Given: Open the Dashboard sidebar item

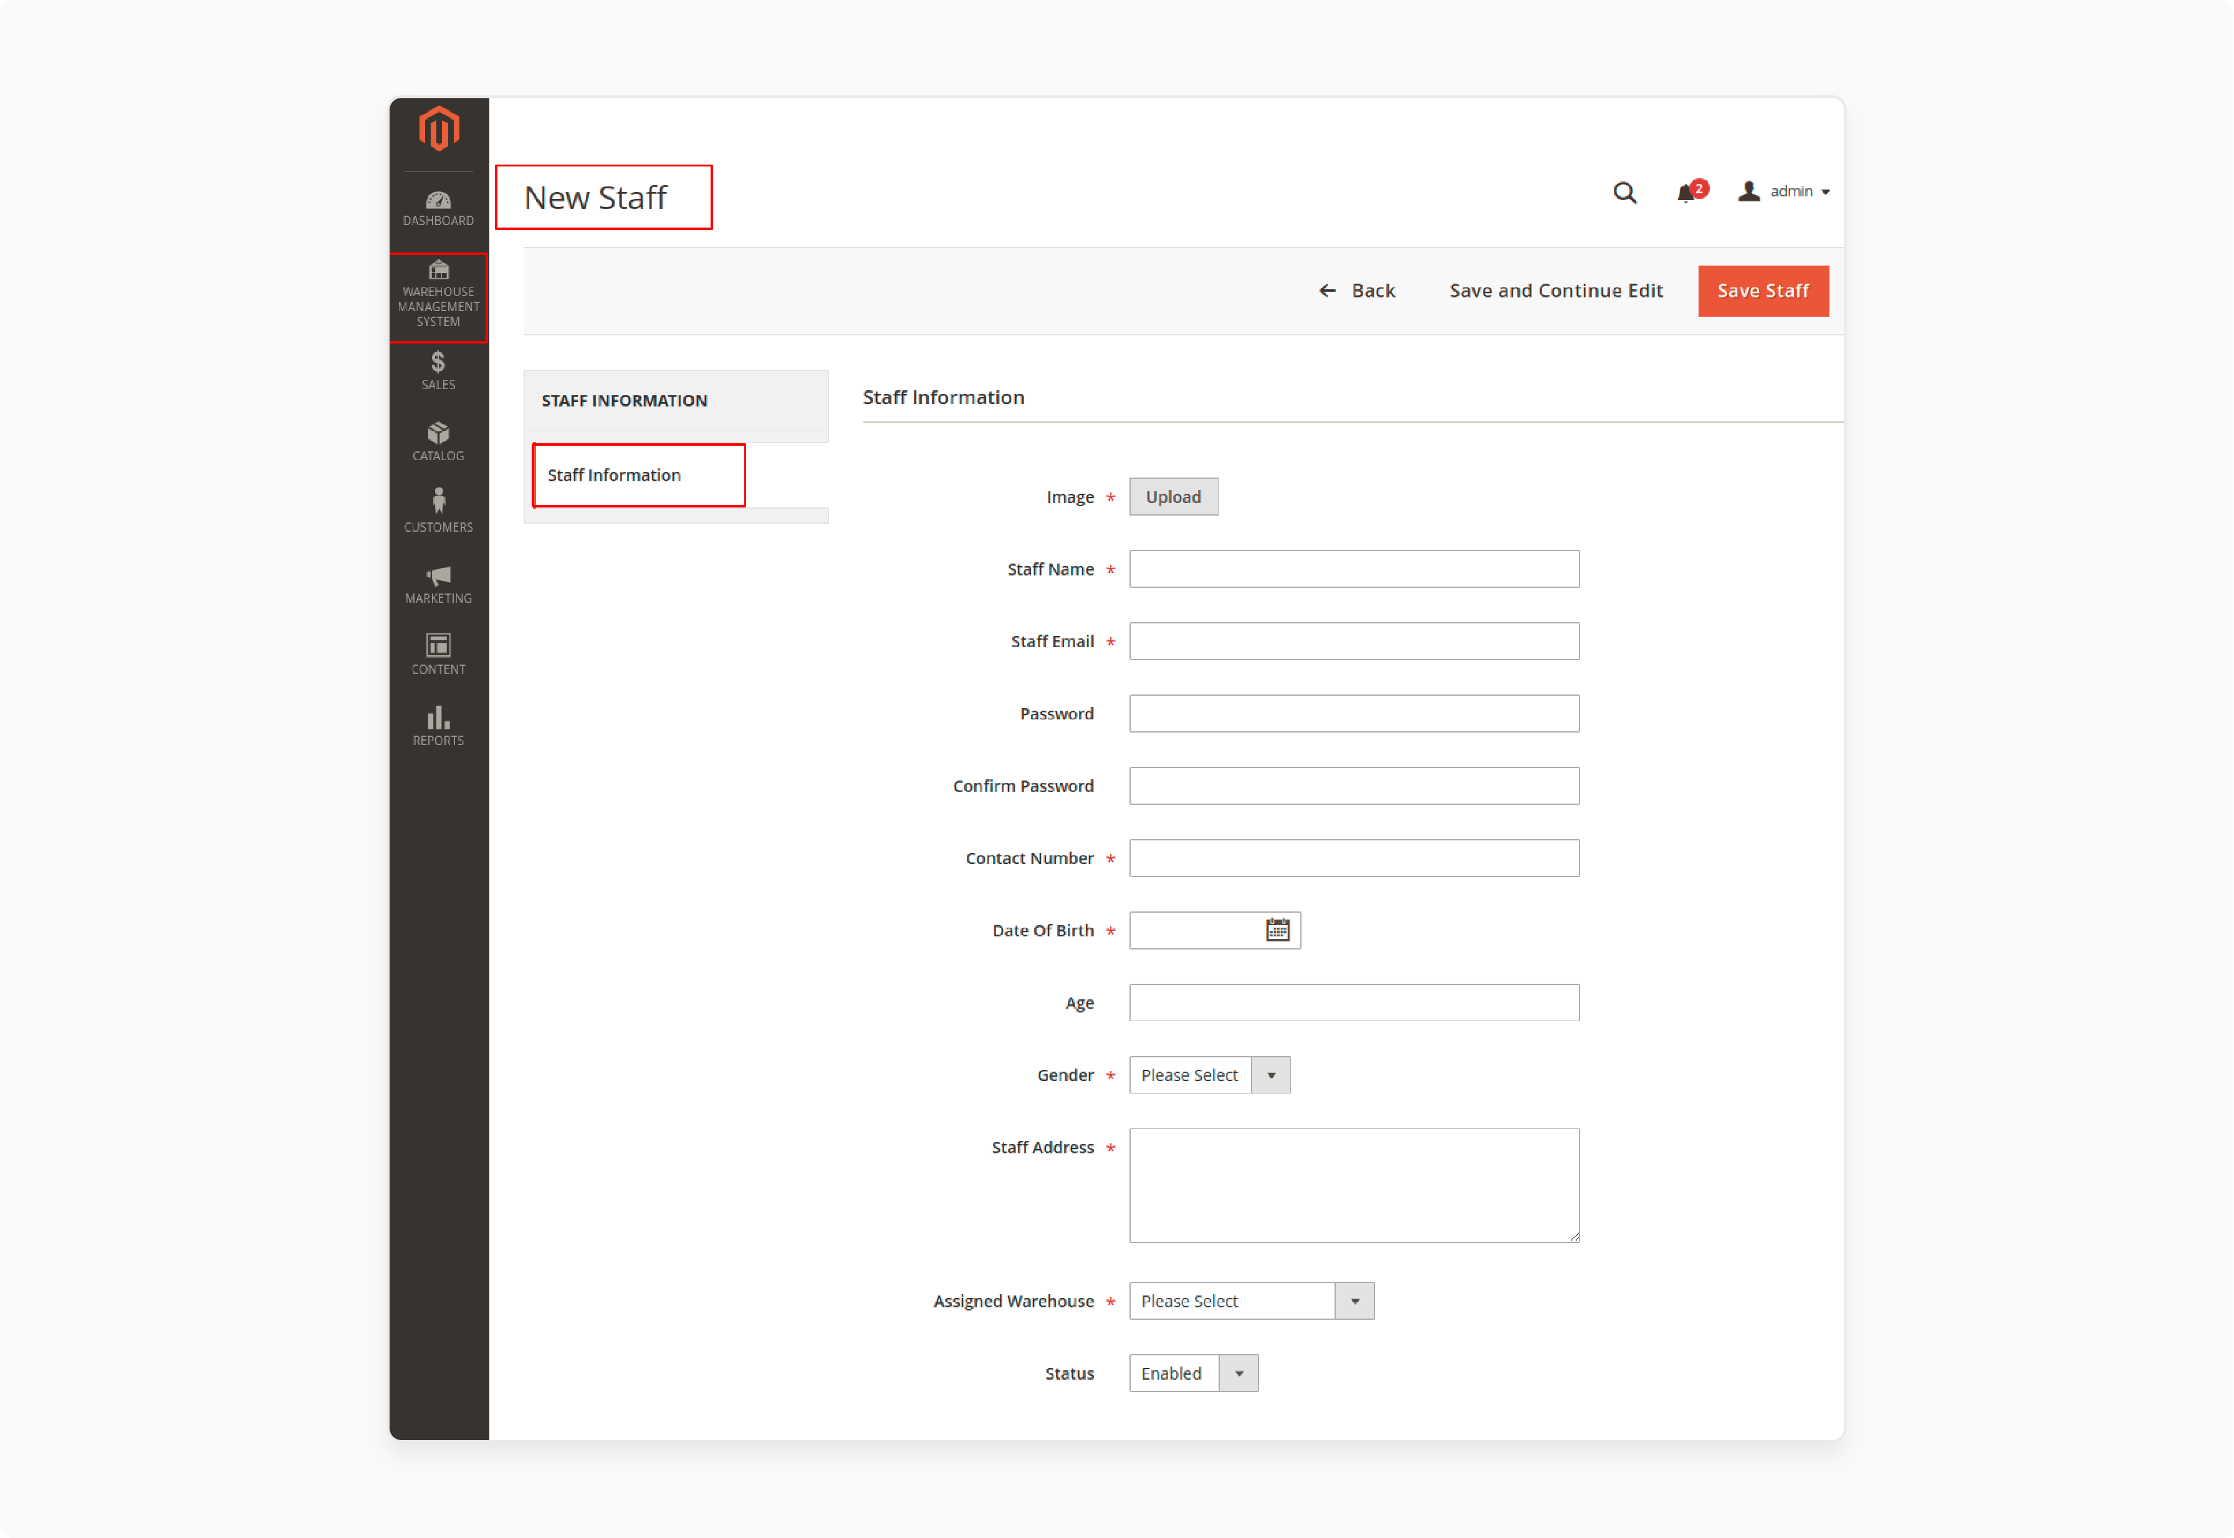Looking at the screenshot, I should 438,208.
